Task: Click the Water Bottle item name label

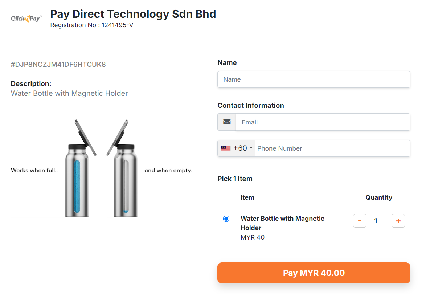Action: tap(282, 223)
